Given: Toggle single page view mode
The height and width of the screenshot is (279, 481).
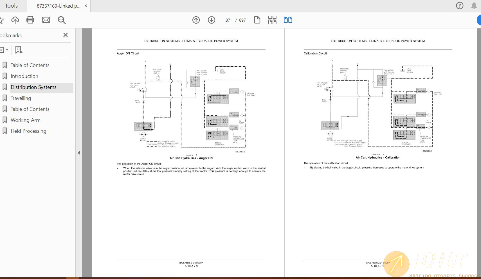Looking at the screenshot, I should pos(257,20).
